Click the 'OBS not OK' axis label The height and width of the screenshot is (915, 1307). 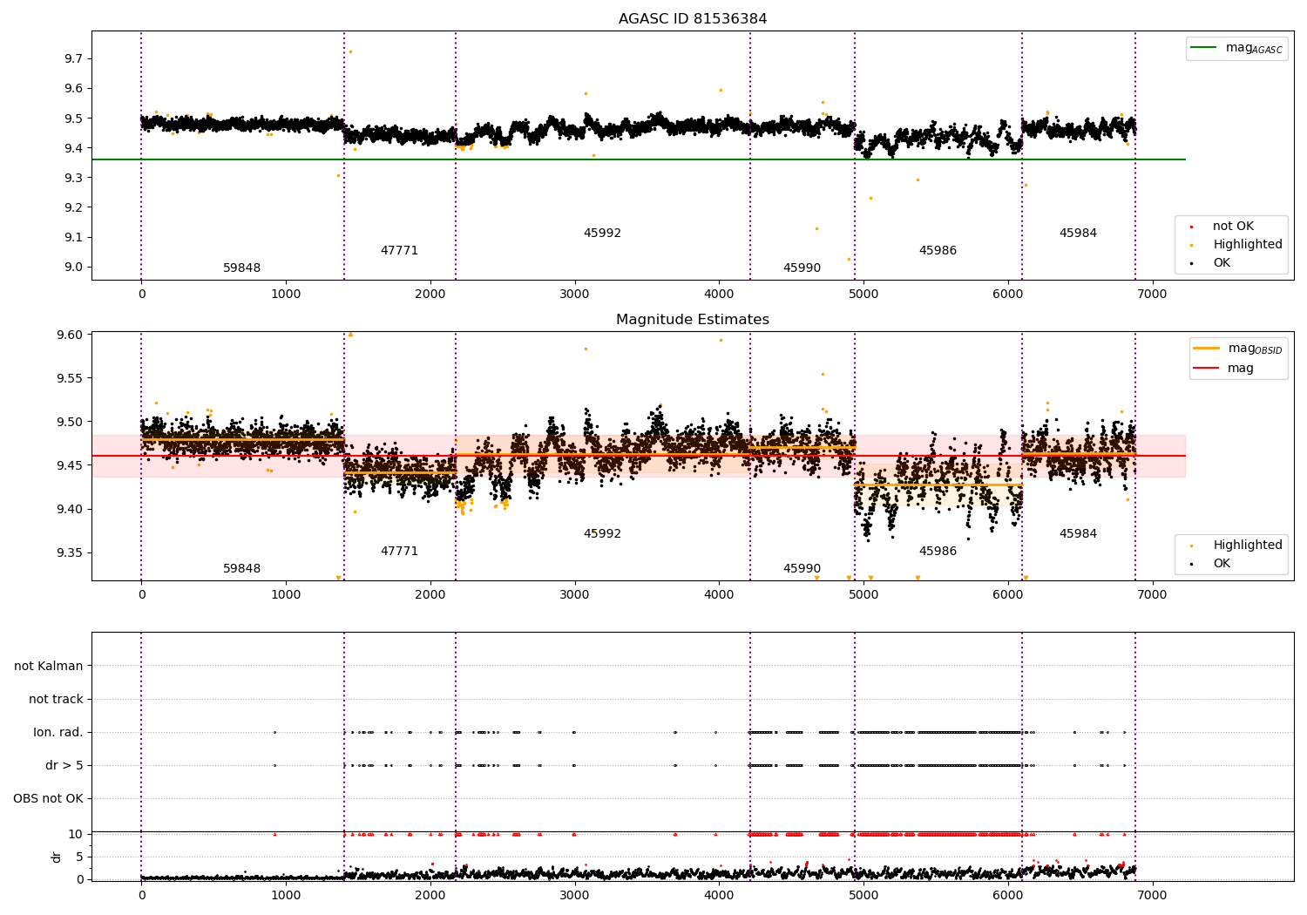(48, 799)
